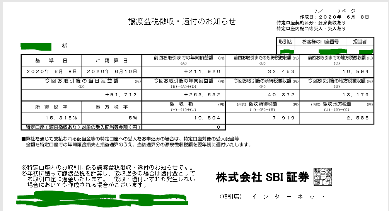
Task: Click the 地方税率 header cell
Action: (112, 107)
